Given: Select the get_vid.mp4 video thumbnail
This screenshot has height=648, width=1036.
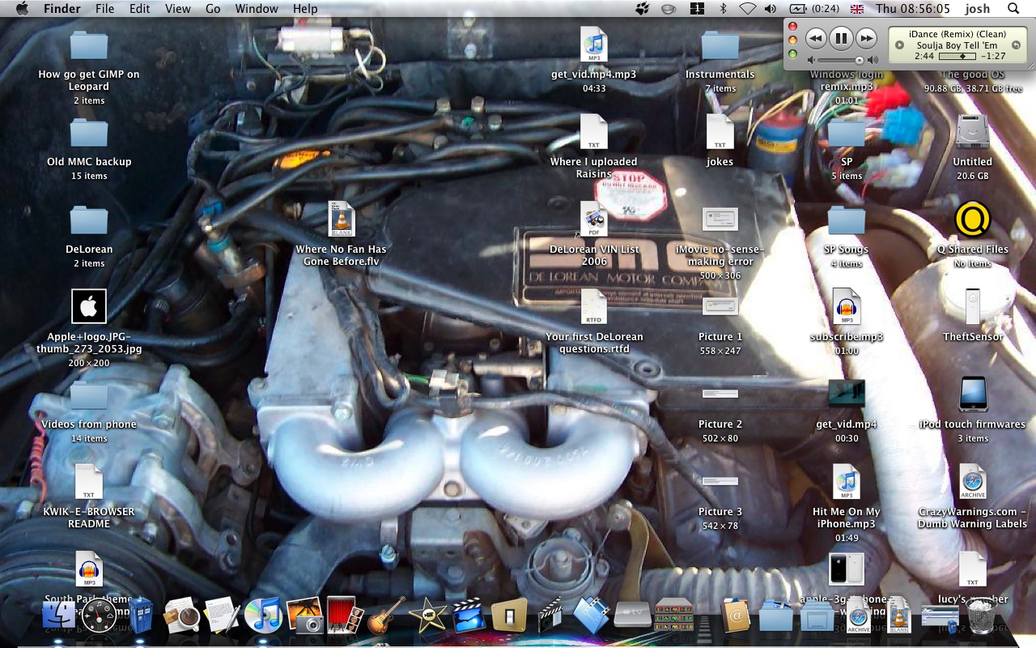Looking at the screenshot, I should coord(847,394).
